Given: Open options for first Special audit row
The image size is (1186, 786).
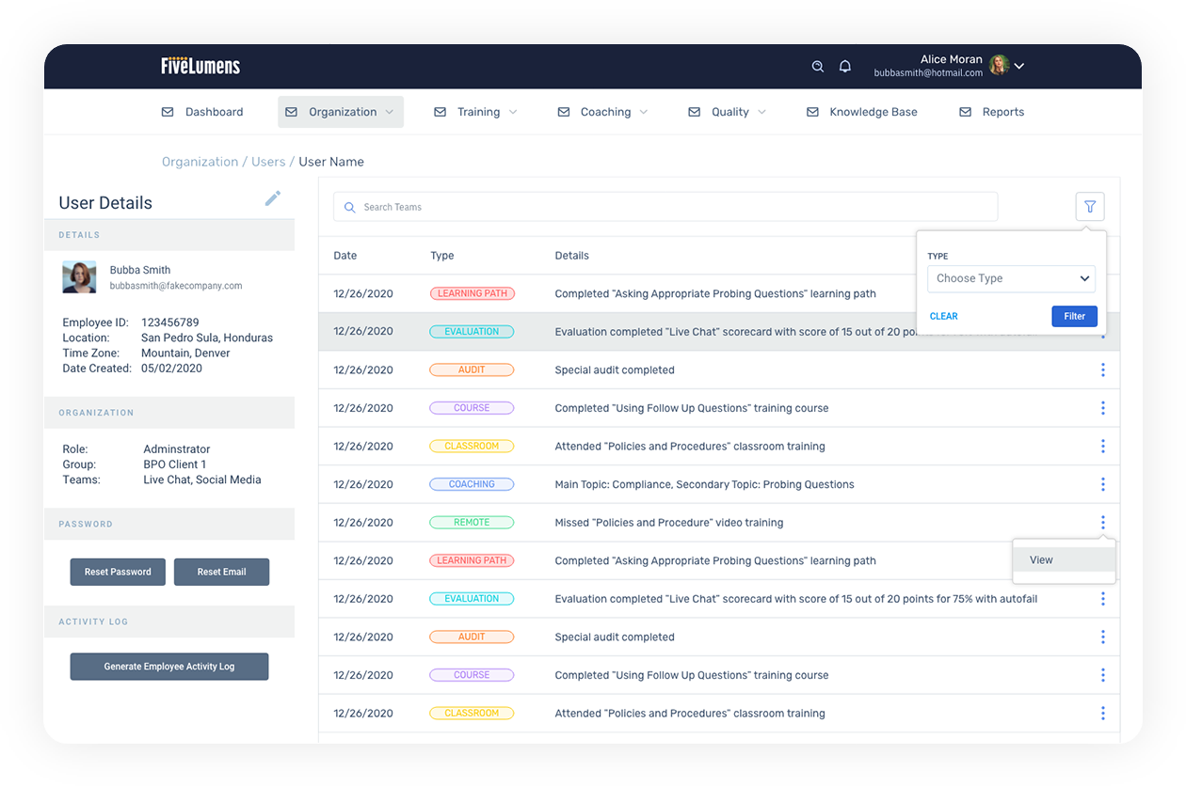Looking at the screenshot, I should point(1102,370).
